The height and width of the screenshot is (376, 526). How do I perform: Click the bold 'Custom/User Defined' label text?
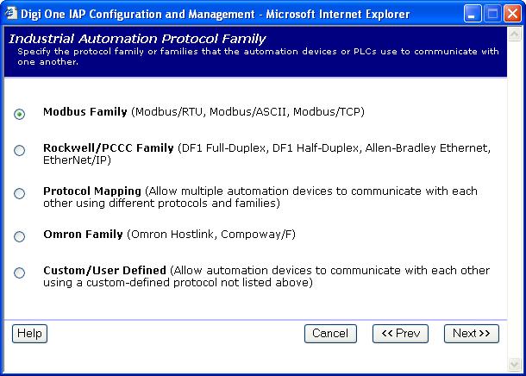(x=104, y=271)
